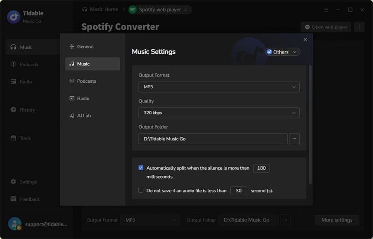Image resolution: width=373 pixels, height=239 pixels.
Task: Browse output folder from bottom bar
Action: coord(285,220)
